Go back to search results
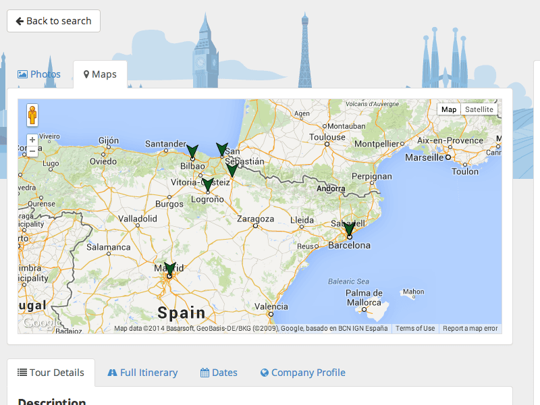 tap(54, 21)
